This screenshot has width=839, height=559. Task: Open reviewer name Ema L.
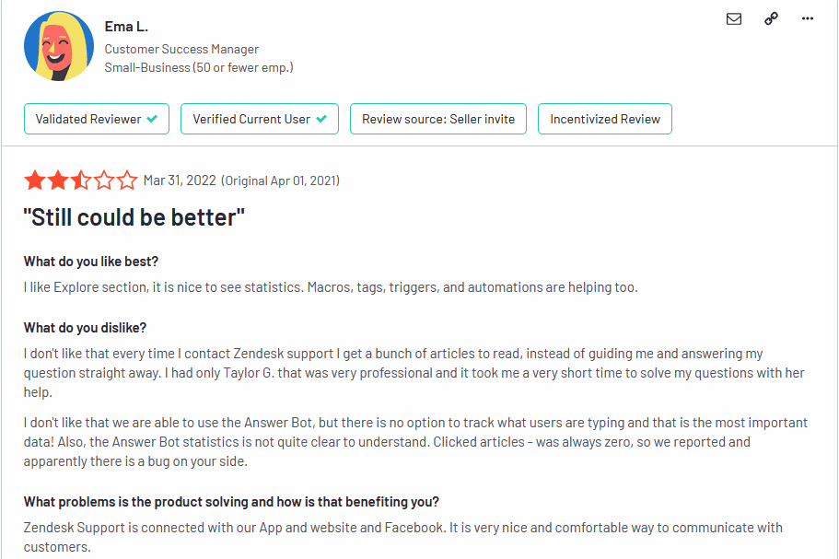point(126,26)
